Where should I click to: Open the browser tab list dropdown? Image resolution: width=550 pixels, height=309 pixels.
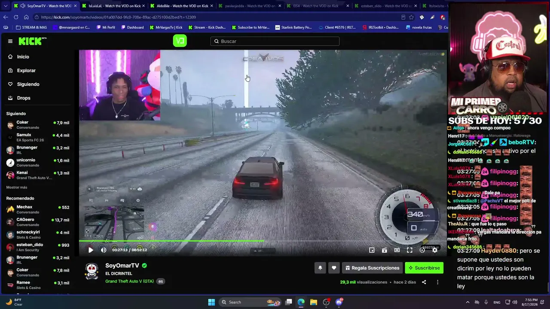6,6
